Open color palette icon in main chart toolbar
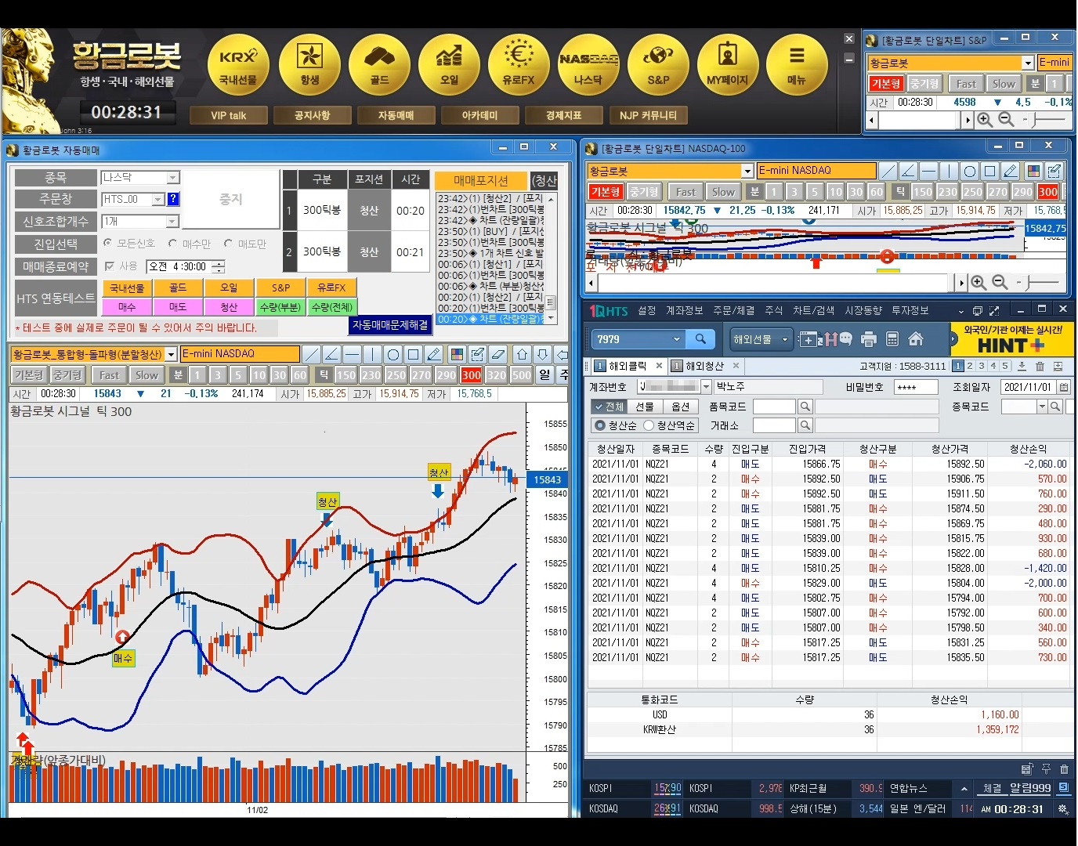 click(458, 354)
